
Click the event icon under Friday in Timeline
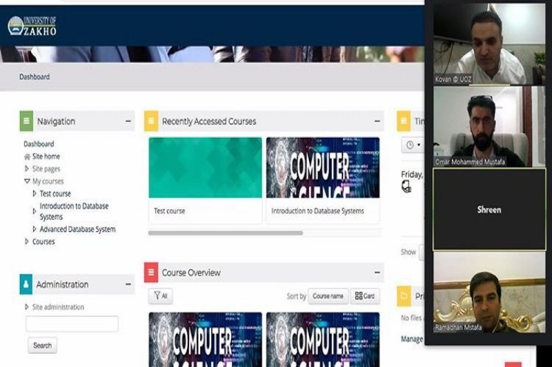(406, 186)
